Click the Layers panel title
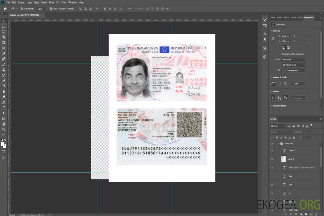Screen dimensions: 324x216 273,119
